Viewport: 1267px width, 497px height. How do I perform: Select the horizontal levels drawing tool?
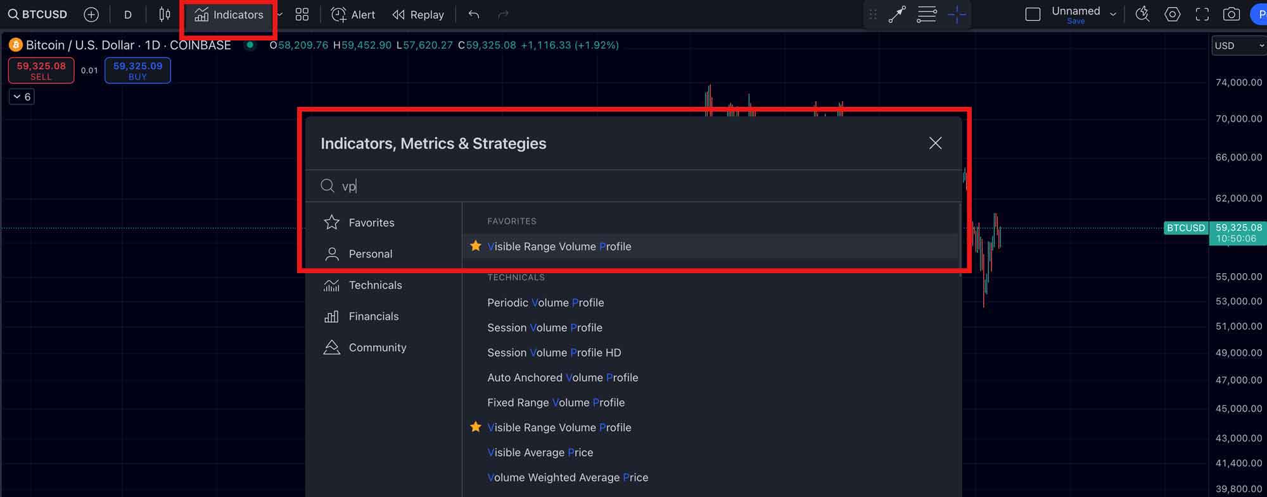[927, 15]
